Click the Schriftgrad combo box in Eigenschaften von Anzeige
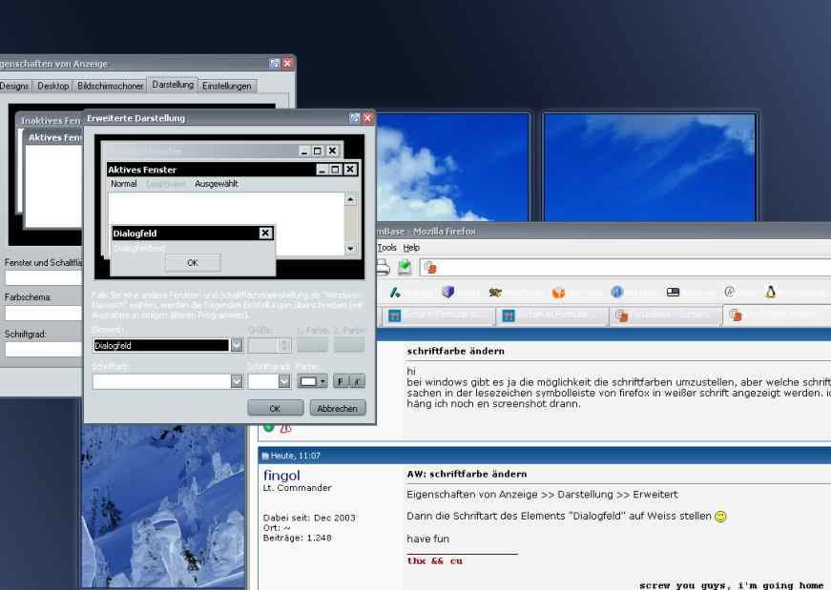Image resolution: width=831 pixels, height=590 pixels. pos(44,349)
